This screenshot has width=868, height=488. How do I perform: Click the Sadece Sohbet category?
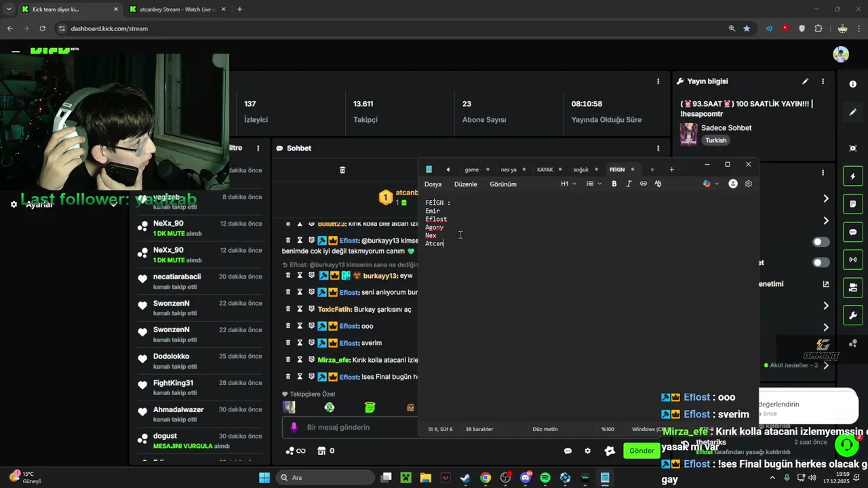[x=726, y=127]
